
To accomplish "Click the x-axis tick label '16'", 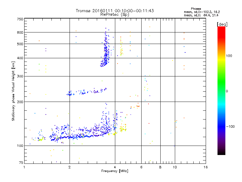I will pos(206,167).
